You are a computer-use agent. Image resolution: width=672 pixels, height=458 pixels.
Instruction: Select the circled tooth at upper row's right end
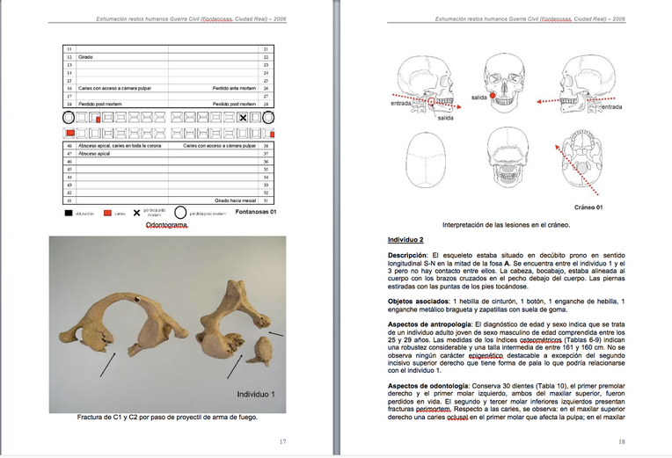268,117
